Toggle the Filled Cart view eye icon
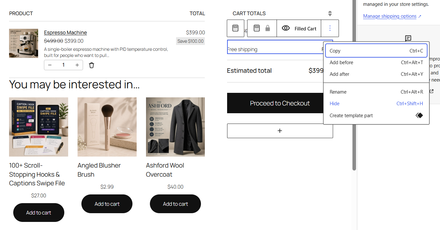Viewport: 440px width, 230px height. click(x=286, y=28)
